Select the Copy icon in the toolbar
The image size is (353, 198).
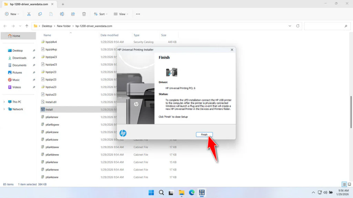[x=40, y=14]
